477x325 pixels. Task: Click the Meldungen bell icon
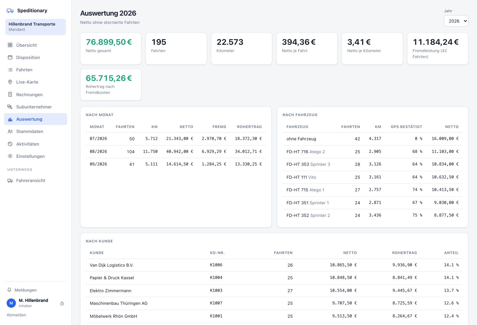click(x=9, y=290)
